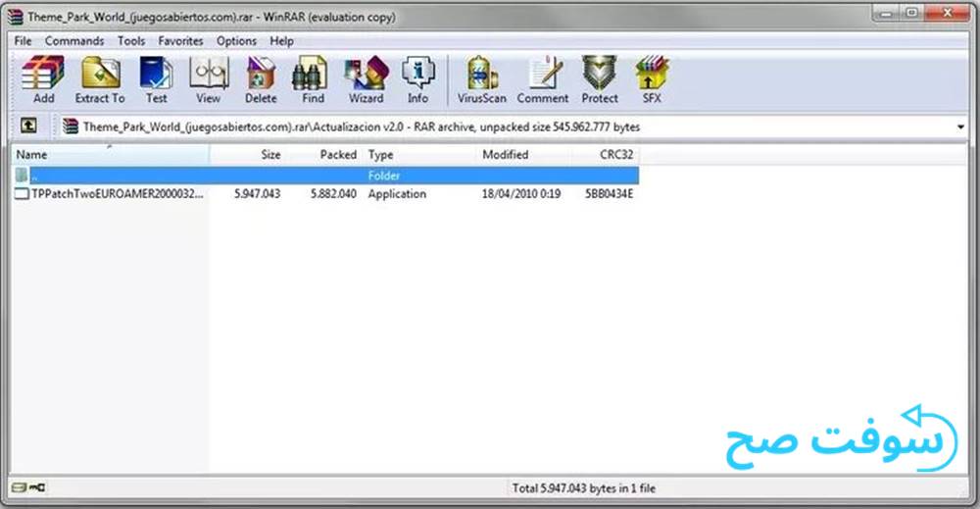Viewport: 980px width, 509px height.
Task: Sort by the Size column header
Action: click(x=247, y=154)
